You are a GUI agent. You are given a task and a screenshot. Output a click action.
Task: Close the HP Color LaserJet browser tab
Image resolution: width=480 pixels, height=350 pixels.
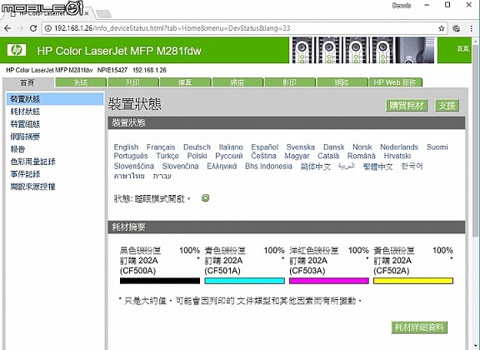(x=87, y=13)
